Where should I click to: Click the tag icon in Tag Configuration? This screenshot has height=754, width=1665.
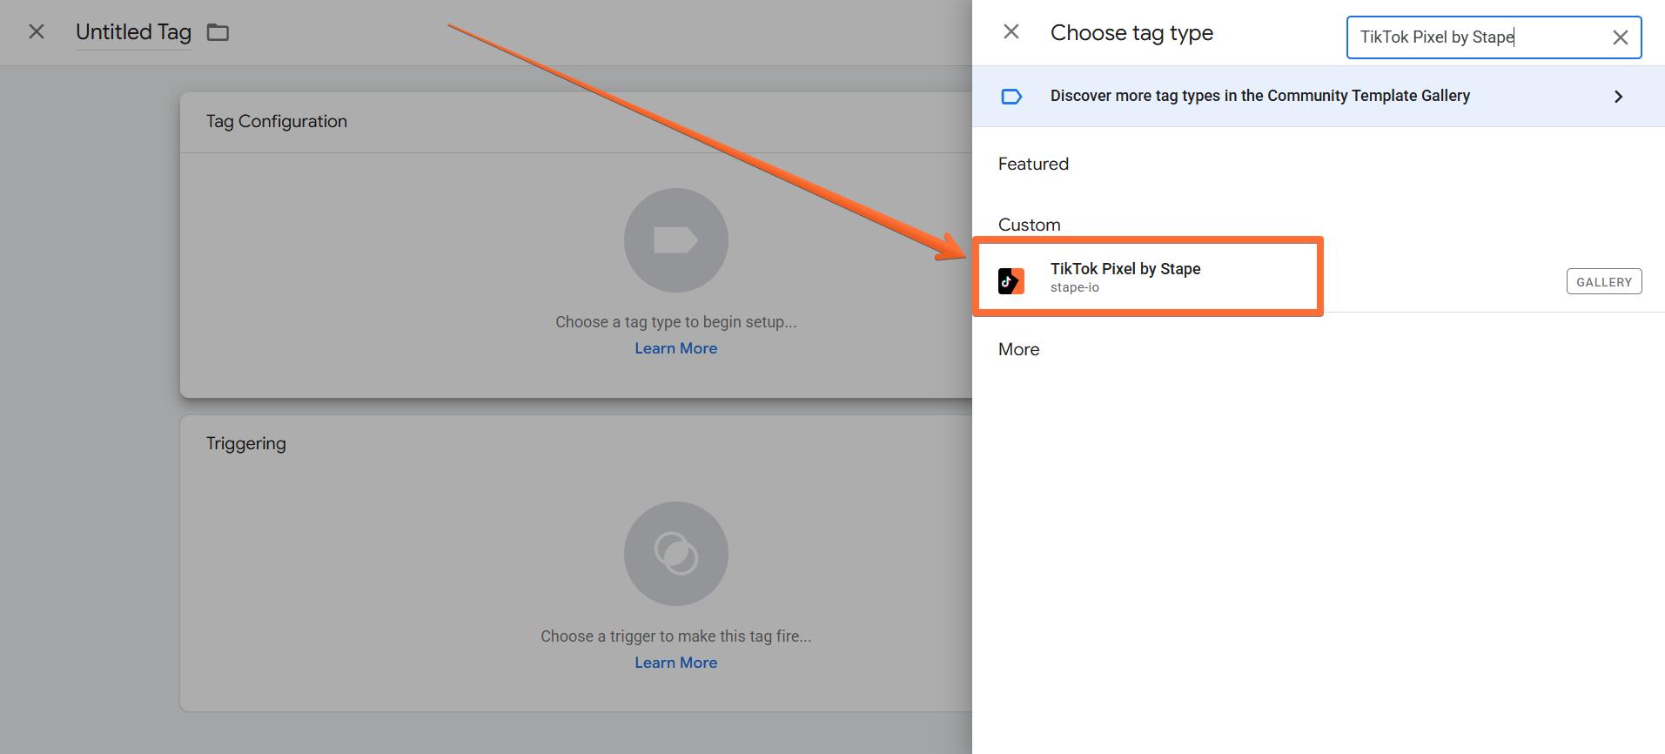[675, 240]
